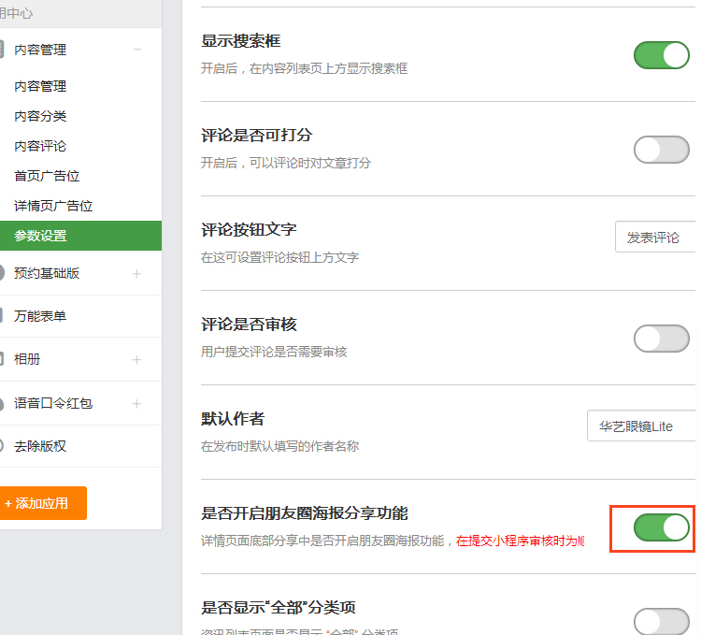The width and height of the screenshot is (701, 635).
Task: Collapse 内容管理 using the minus sign
Action: click(x=137, y=50)
